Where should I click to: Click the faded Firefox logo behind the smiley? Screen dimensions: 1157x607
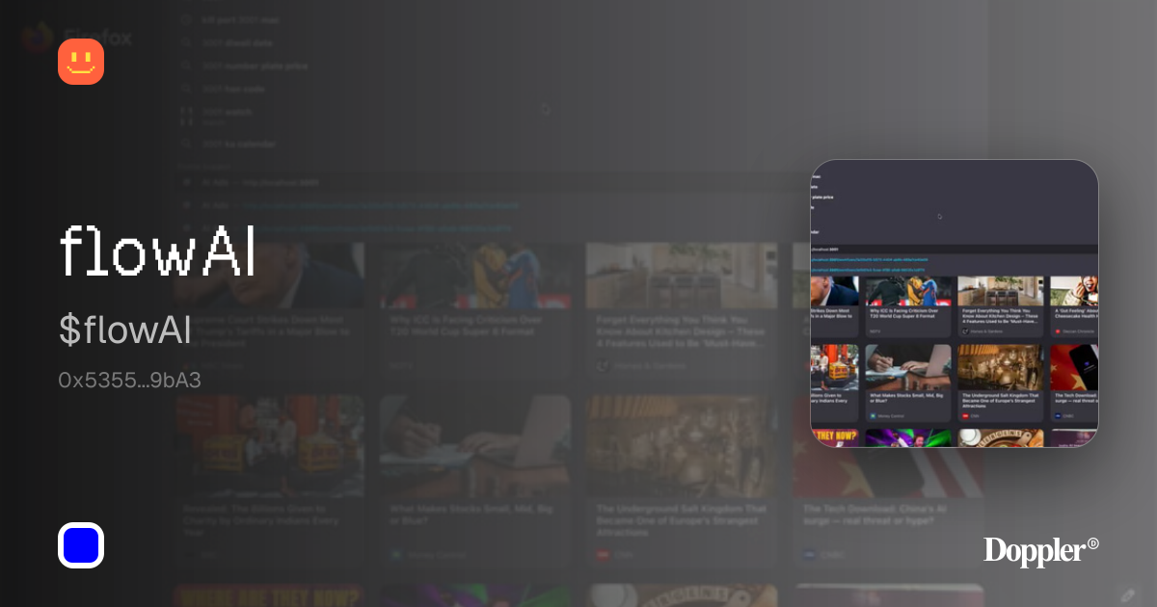tap(39, 39)
